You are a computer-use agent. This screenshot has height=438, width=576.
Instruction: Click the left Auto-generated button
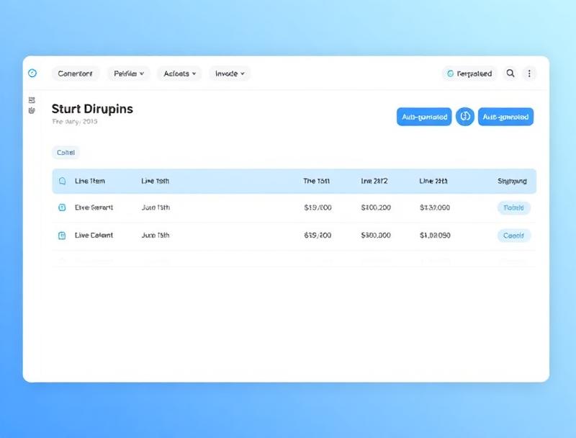424,117
